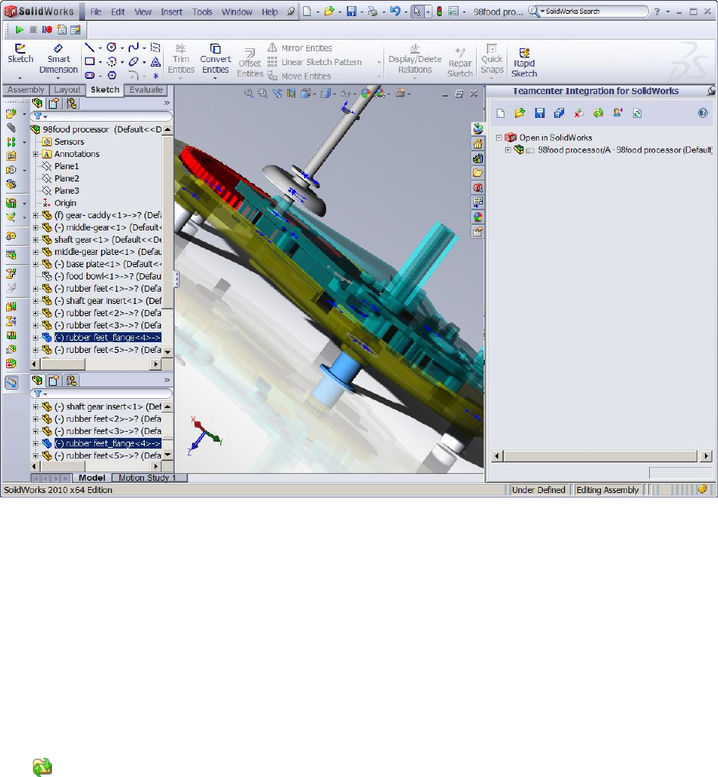Screen dimensions: 718x777
Task: Click the Save All icon in Teamcenter panel
Action: (559, 113)
